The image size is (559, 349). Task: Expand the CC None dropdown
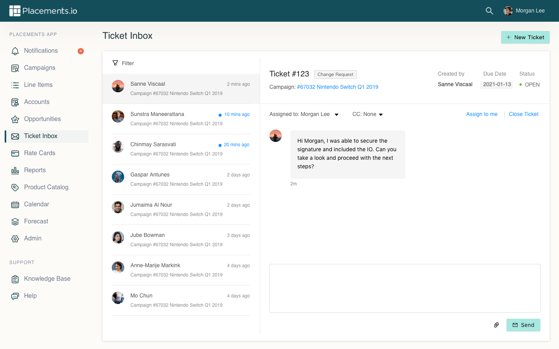pos(380,114)
